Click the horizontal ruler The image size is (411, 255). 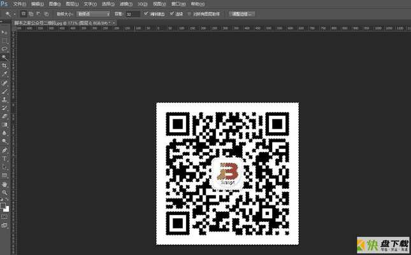tap(213, 28)
